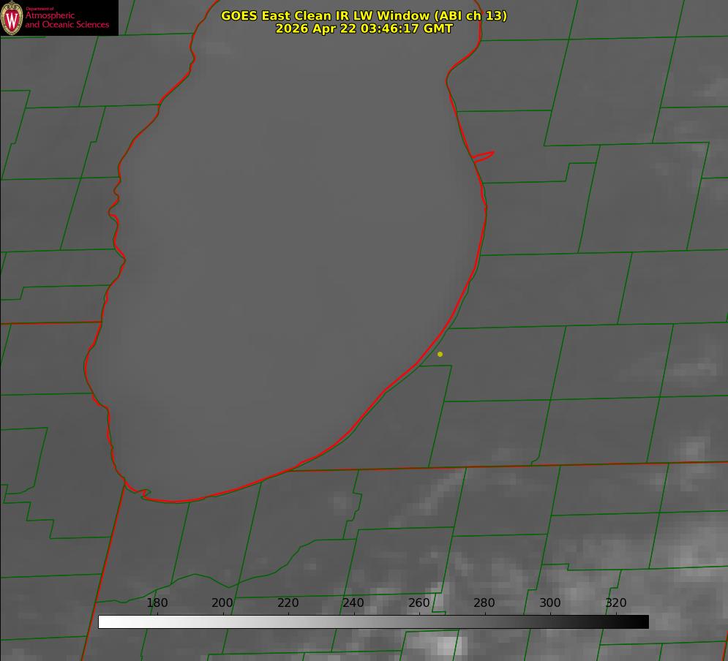
Task: Click the 180 colorbar label
Action: (157, 603)
